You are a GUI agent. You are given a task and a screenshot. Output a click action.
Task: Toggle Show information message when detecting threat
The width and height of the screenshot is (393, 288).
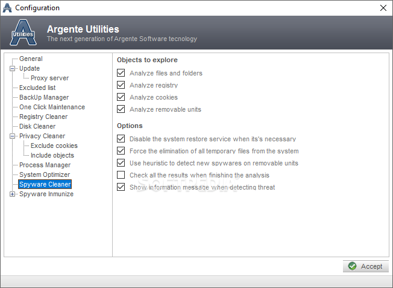coord(121,187)
